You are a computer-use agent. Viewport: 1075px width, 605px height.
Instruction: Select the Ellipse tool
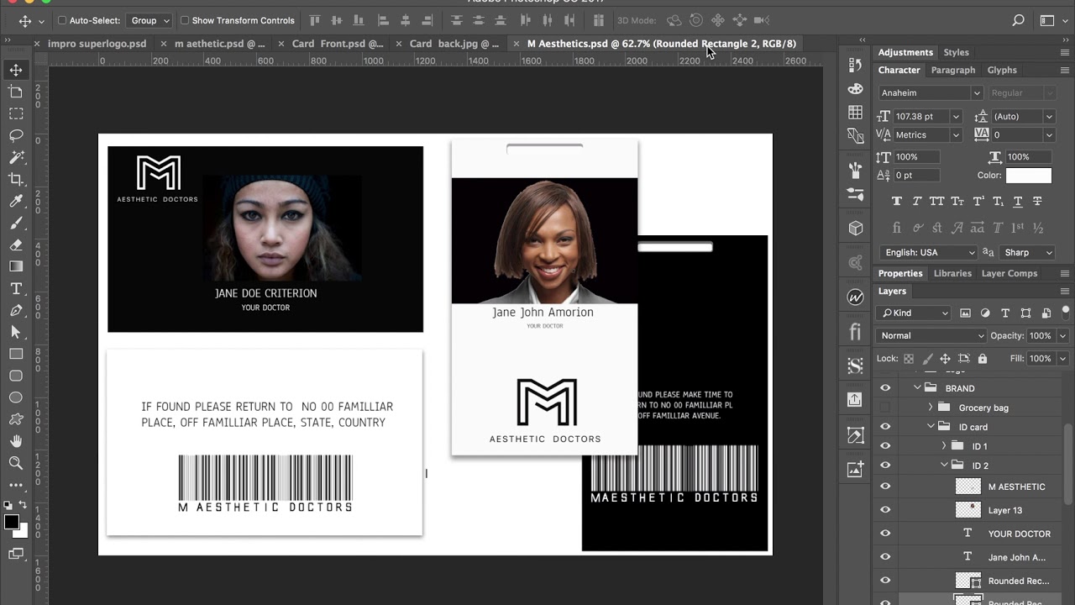16,397
